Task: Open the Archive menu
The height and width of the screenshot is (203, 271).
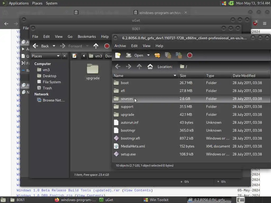Action: 120,46
